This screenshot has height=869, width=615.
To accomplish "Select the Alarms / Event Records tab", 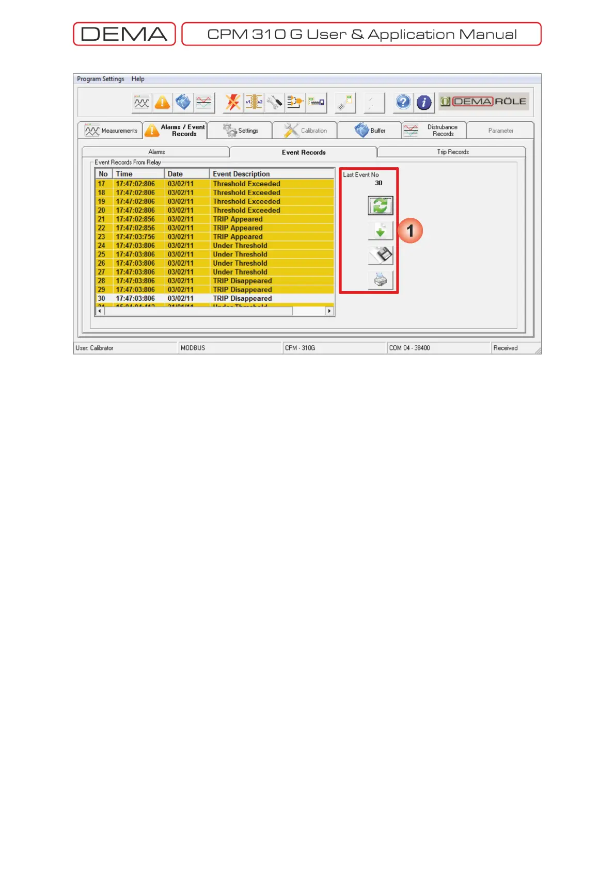I will click(175, 131).
